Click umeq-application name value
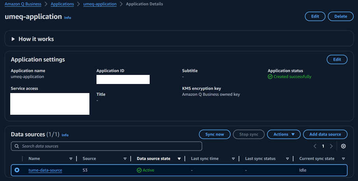358x181 pixels. (28, 77)
